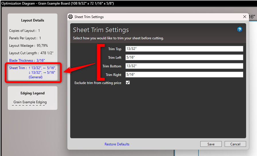The width and height of the screenshot is (257, 156).
Task: Click the Grain Example Edging legend entry
Action: click(30, 102)
